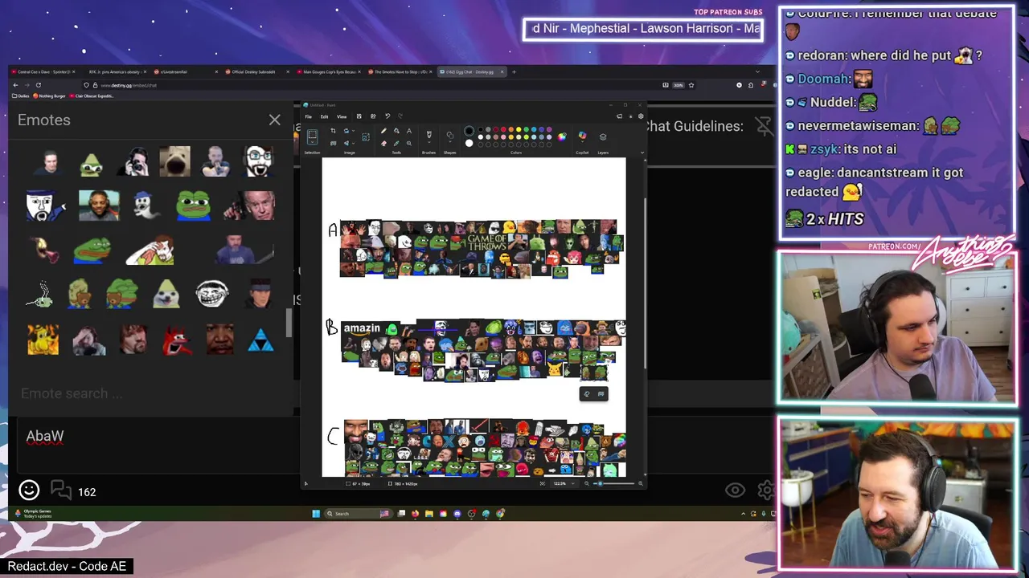The height and width of the screenshot is (578, 1029).
Task: Select the red color swatch in Paint
Action: (x=503, y=129)
